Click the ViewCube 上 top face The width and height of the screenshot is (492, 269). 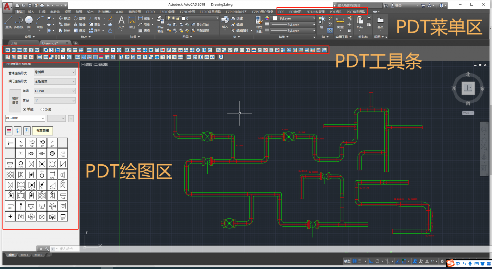click(x=468, y=88)
